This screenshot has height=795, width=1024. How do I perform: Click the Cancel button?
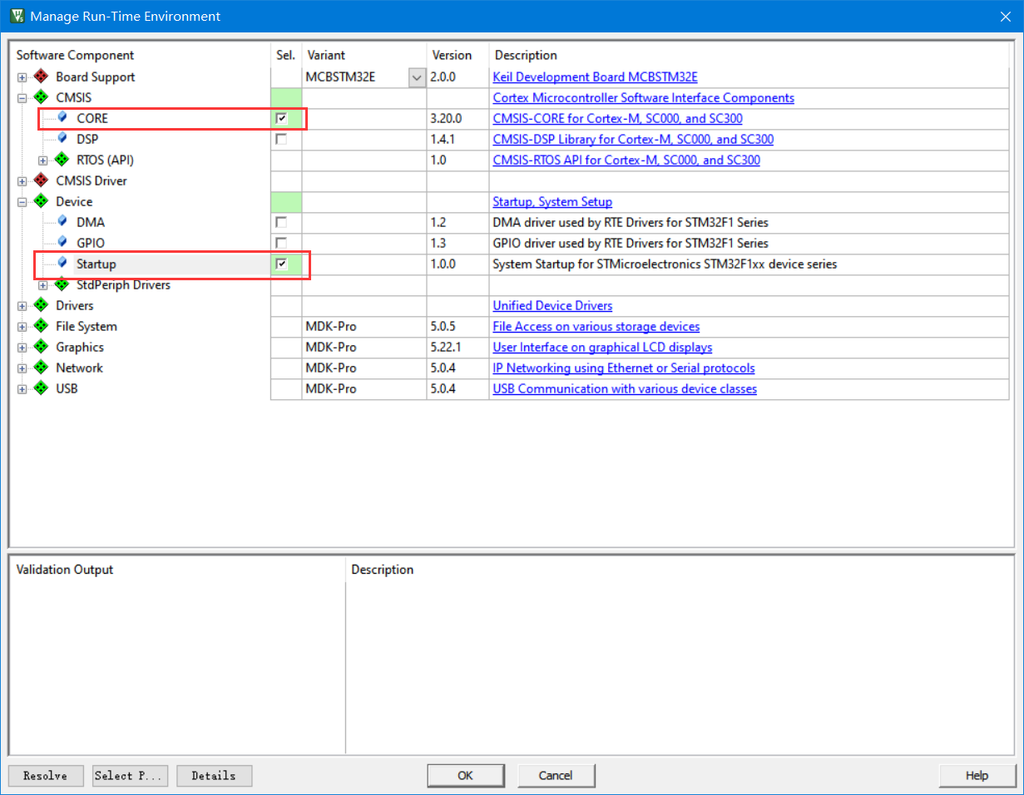click(556, 775)
